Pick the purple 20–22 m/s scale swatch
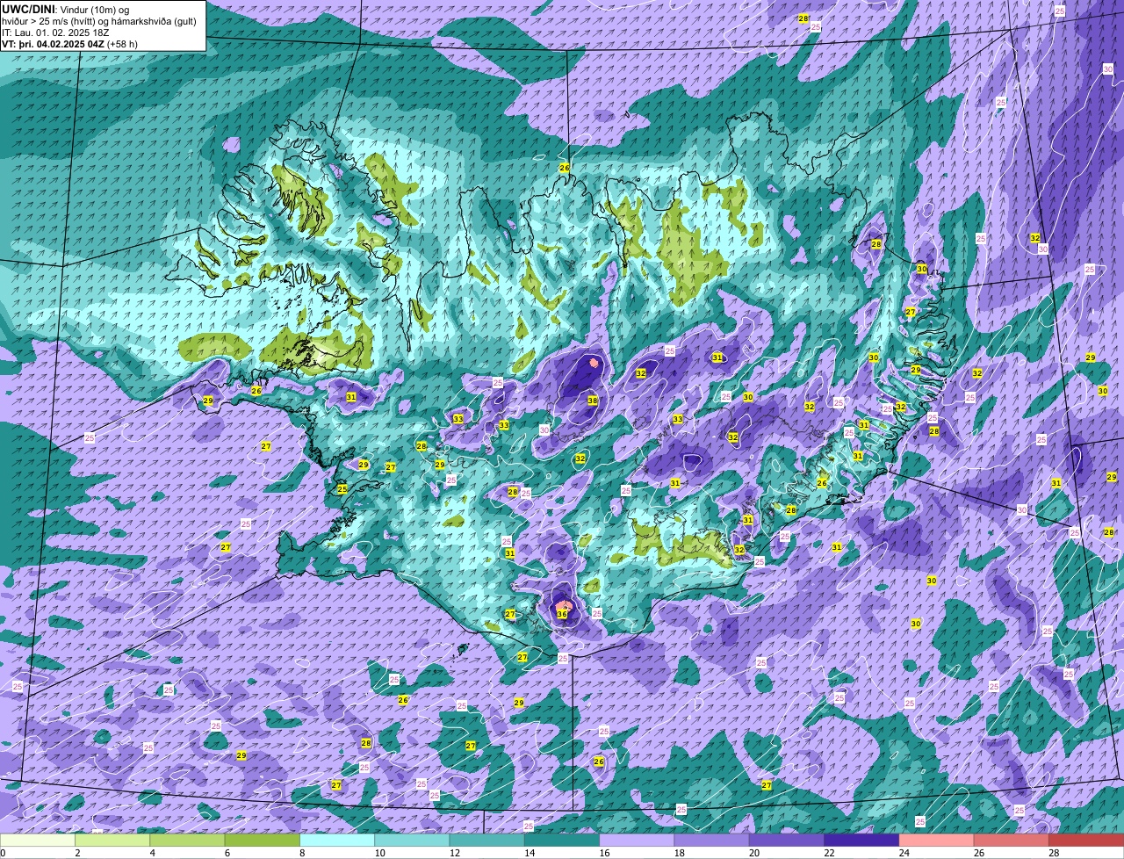This screenshot has width=1124, height=859. point(787,841)
